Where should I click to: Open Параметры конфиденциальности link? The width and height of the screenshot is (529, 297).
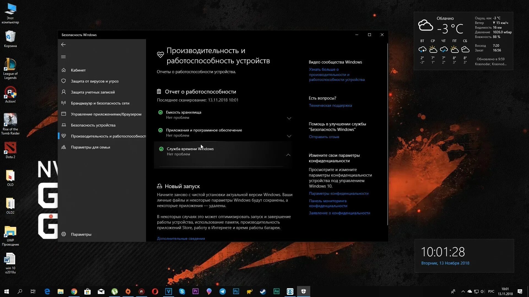[338, 193]
